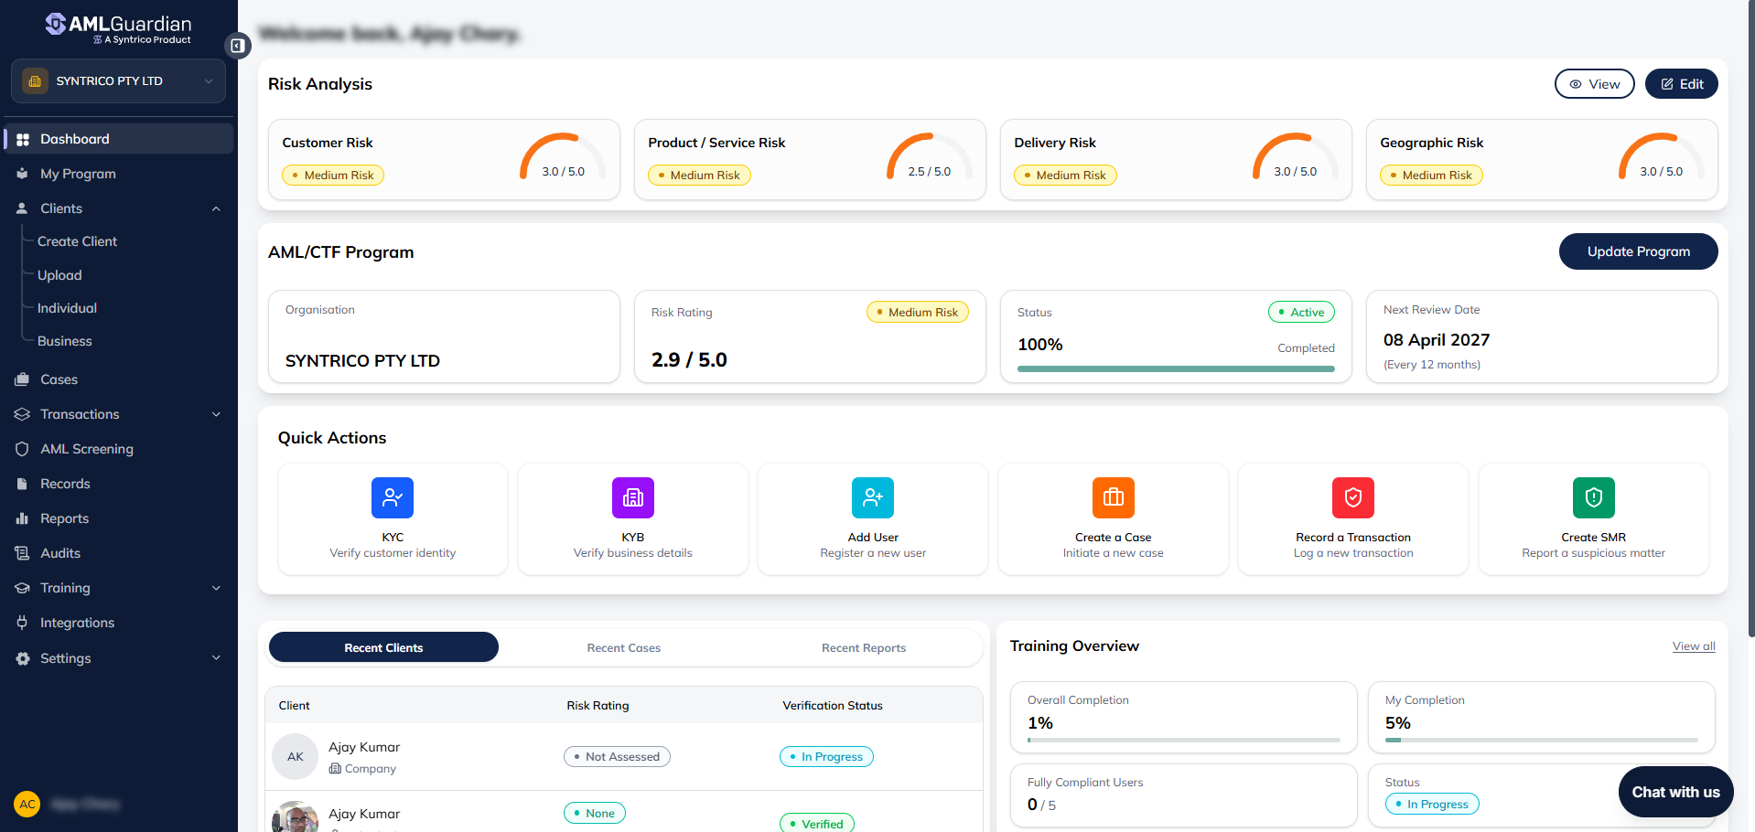
Task: Click the KYB business details icon
Action: [633, 497]
